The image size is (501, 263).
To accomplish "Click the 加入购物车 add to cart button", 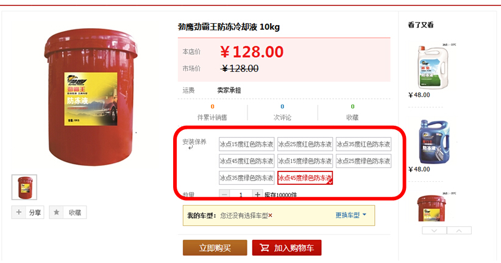I will click(x=286, y=248).
